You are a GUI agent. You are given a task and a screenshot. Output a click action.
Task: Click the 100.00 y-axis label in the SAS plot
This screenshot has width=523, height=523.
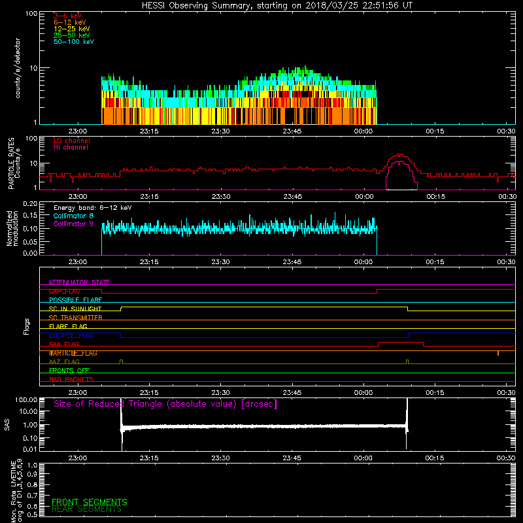tap(26, 399)
